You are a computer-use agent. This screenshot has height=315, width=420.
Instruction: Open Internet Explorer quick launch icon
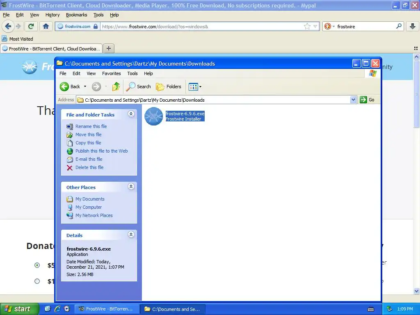coord(57,309)
